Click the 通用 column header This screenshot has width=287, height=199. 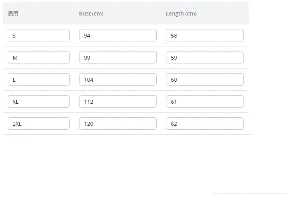[13, 14]
